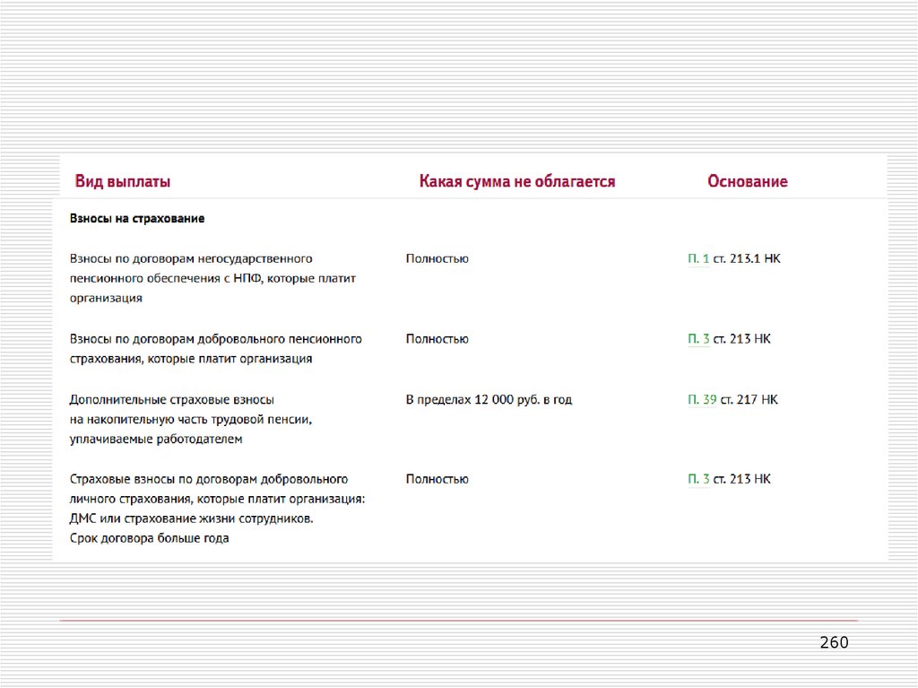This screenshot has width=918, height=688.
Task: Click the line 'уплачиваемые работодателем'
Action: 156,439
